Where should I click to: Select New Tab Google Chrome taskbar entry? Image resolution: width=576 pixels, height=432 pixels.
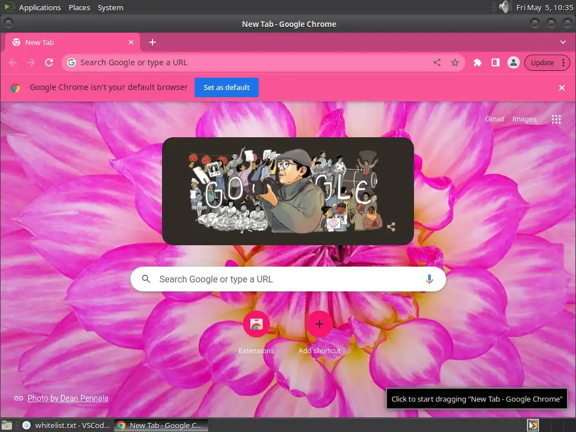(x=161, y=425)
